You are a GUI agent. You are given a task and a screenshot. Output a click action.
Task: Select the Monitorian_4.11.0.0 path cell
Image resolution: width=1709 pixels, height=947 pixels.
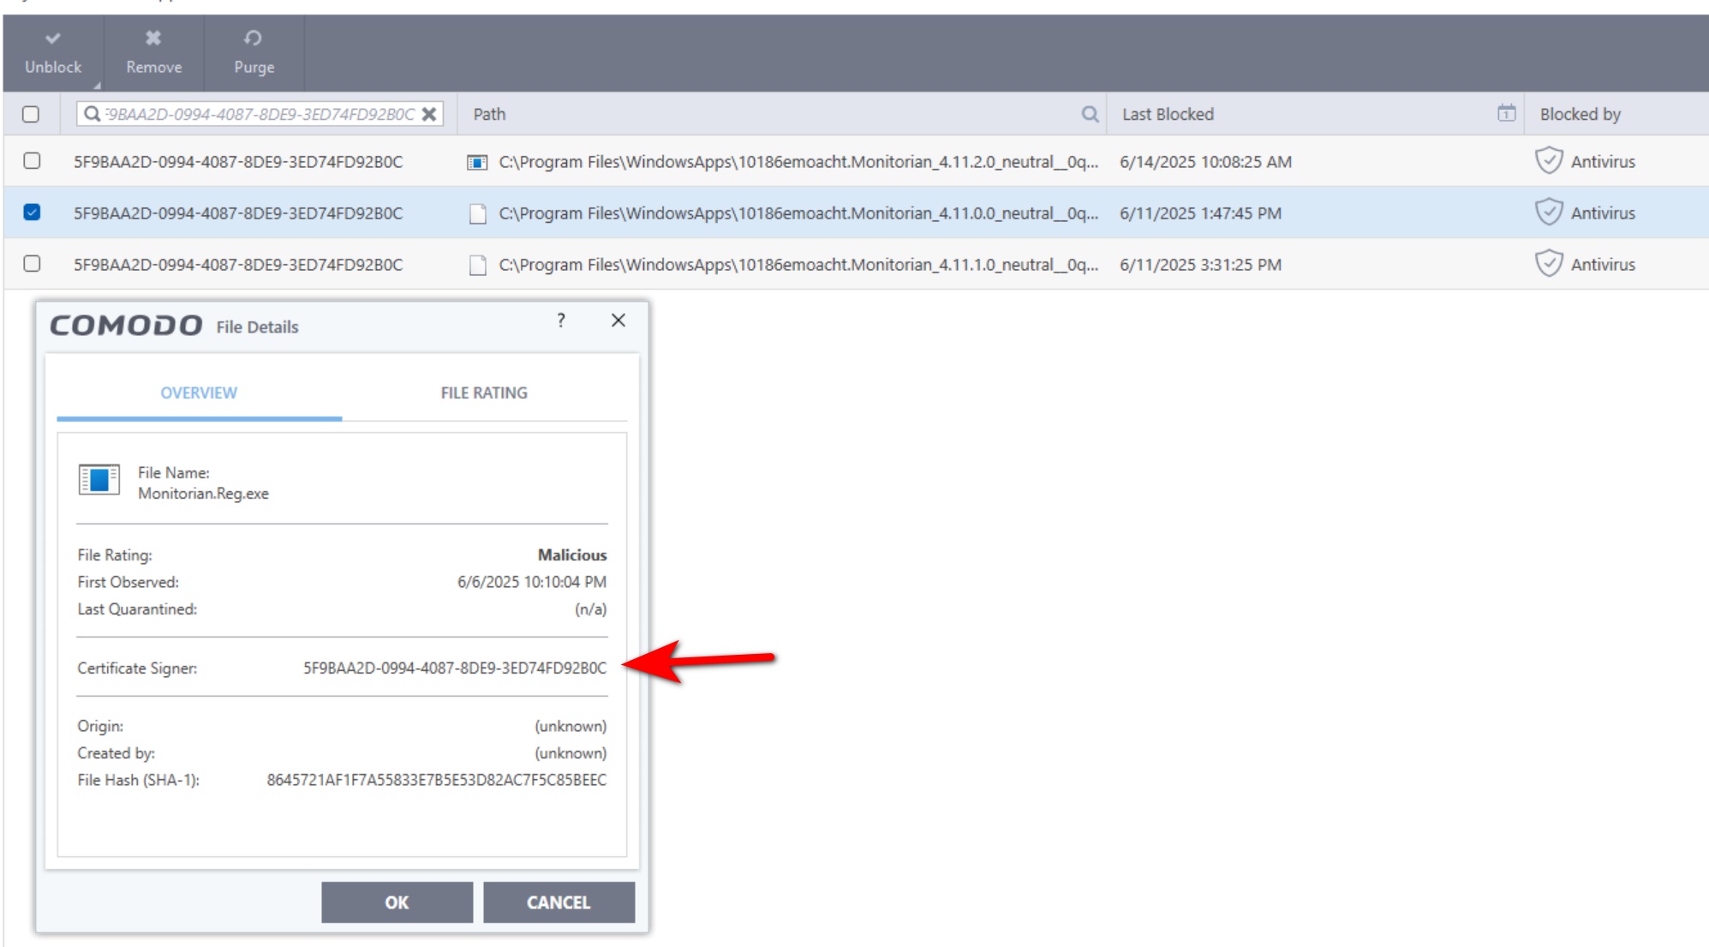tap(798, 213)
